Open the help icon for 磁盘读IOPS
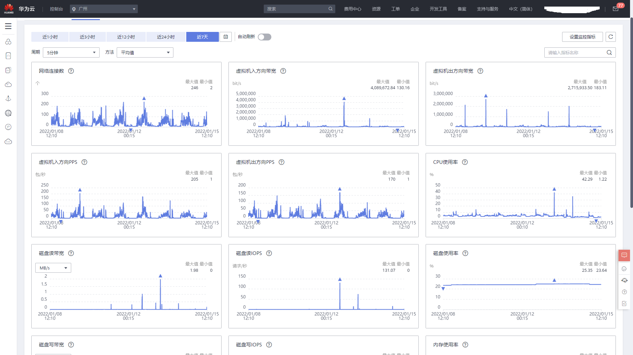Image resolution: width=633 pixels, height=355 pixels. [269, 253]
